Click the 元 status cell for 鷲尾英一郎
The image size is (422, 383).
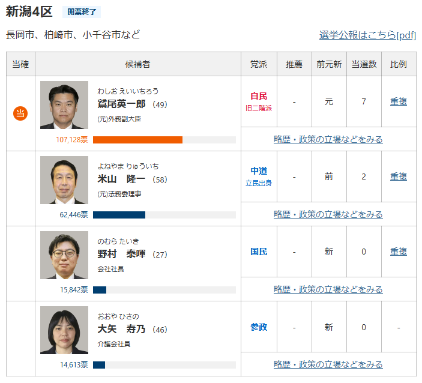coord(329,101)
